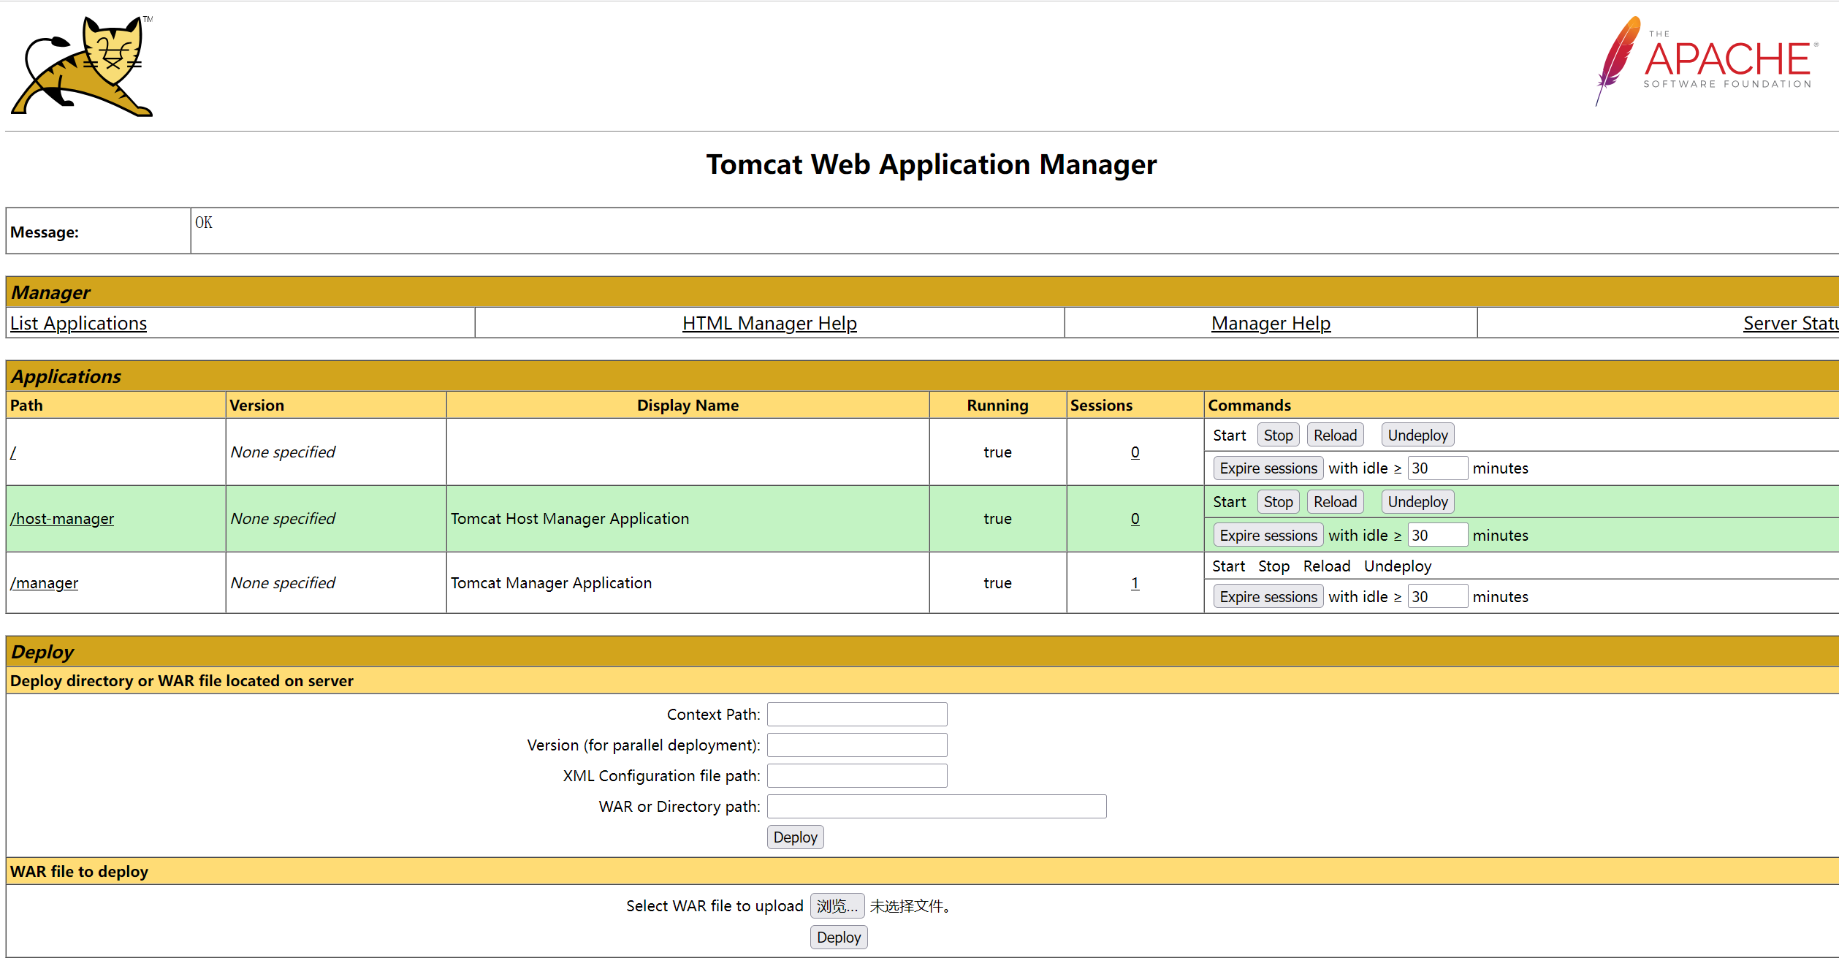1839x958 pixels.
Task: Click the Tomcat cat logo
Action: click(82, 66)
